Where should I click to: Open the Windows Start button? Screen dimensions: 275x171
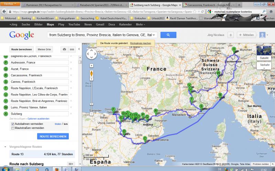click(x=6, y=169)
